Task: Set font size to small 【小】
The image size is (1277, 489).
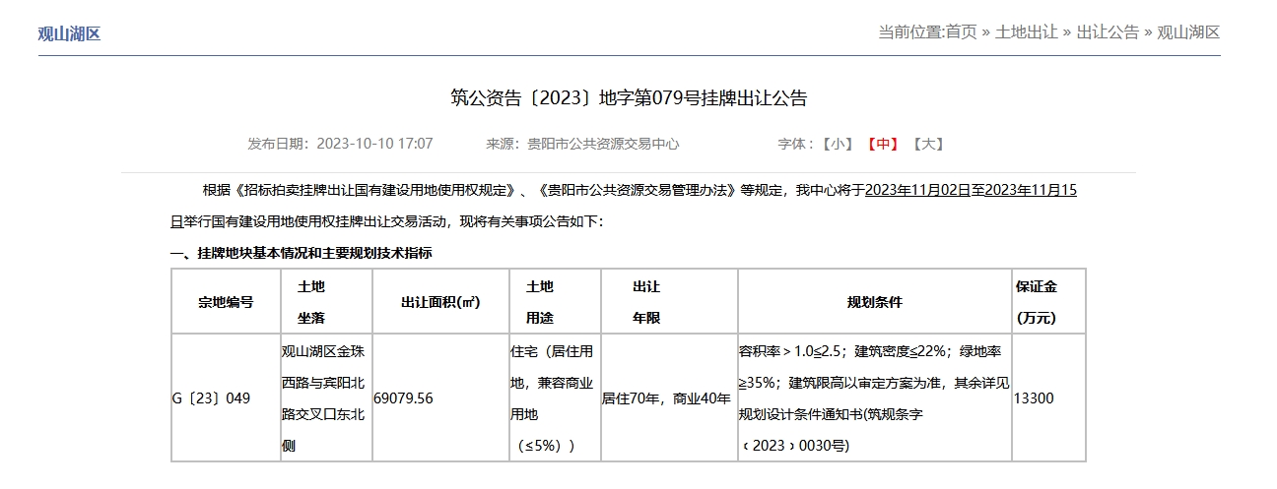Action: click(838, 144)
